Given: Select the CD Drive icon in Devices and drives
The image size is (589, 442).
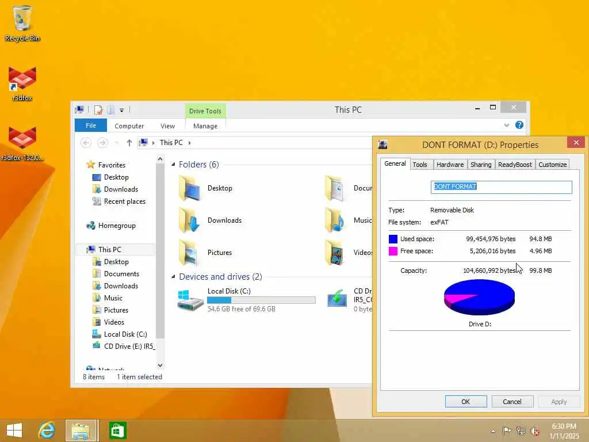Looking at the screenshot, I should pyautogui.click(x=337, y=299).
